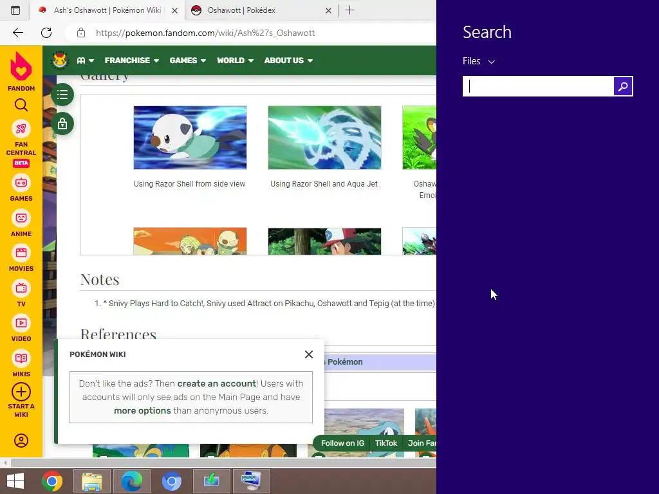Open Razor Shell side view thumbnail
Screen dimensions: 659x494
(190, 138)
